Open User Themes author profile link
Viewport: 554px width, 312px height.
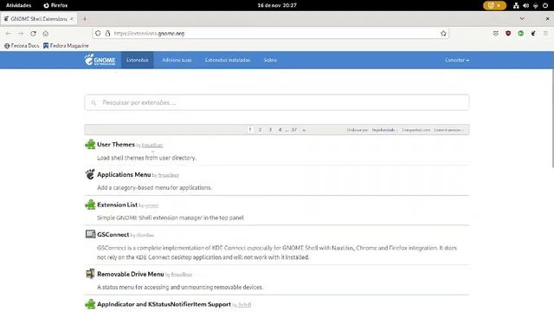click(152, 146)
